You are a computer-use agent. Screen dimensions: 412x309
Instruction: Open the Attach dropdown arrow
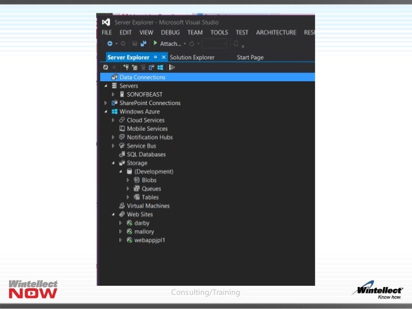coord(185,44)
